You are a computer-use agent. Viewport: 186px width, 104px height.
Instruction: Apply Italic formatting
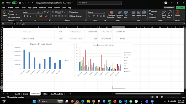point(27,16)
